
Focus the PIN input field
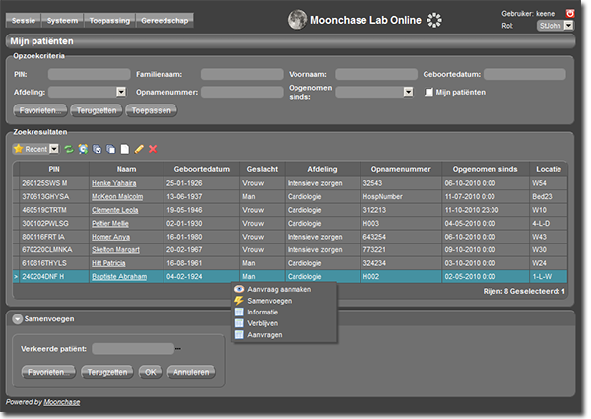pyautogui.click(x=90, y=74)
